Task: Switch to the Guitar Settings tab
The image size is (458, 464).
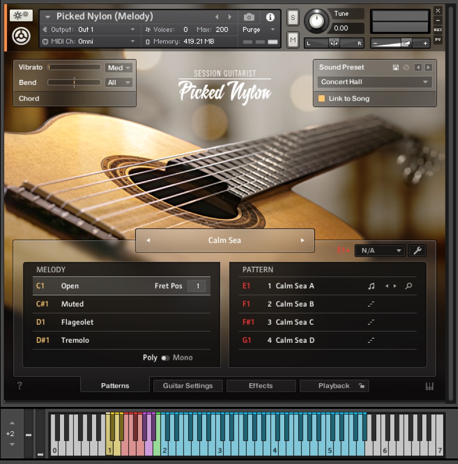Action: point(188,386)
